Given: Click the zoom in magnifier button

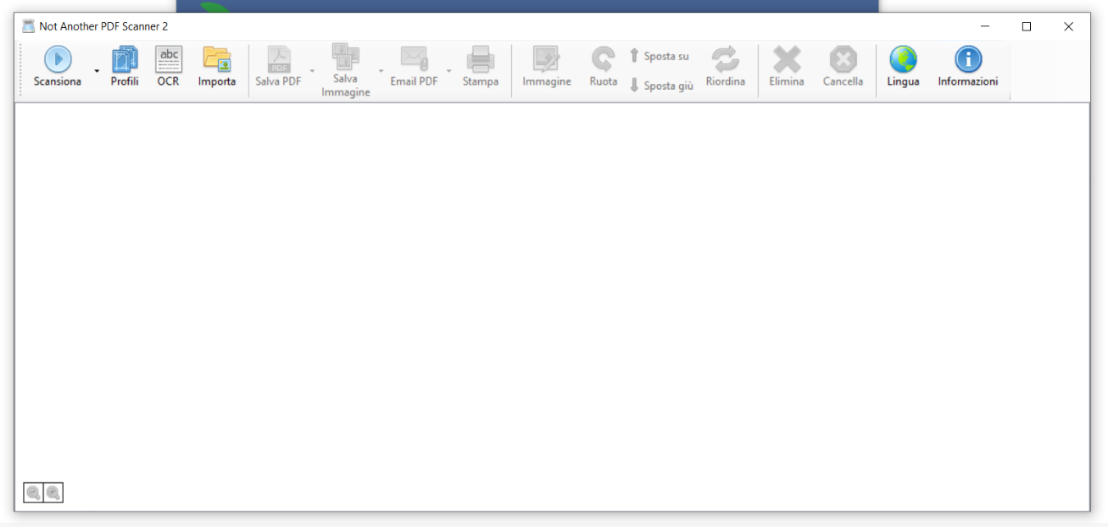Looking at the screenshot, I should [53, 492].
